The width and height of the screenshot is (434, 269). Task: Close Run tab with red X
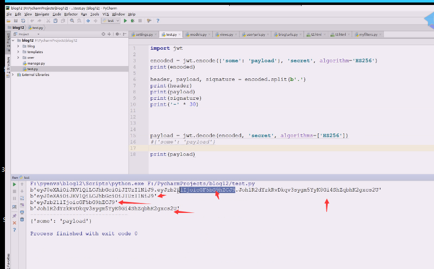point(14,223)
